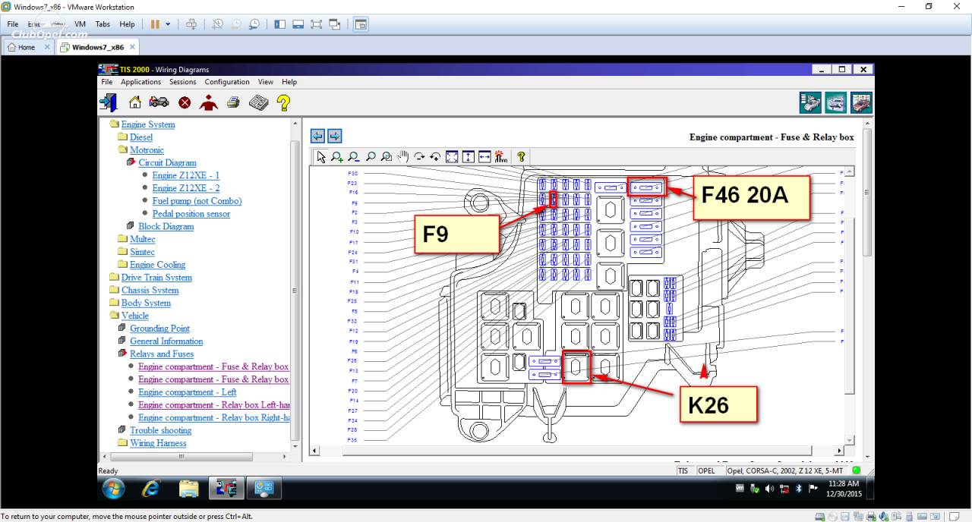Fit diagram to width icon

click(x=484, y=157)
